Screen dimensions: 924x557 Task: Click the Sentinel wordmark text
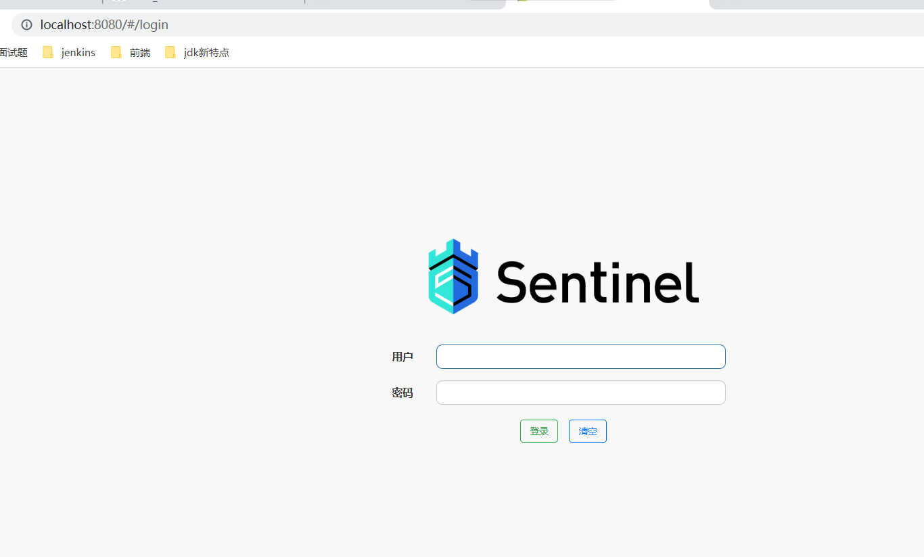[597, 282]
